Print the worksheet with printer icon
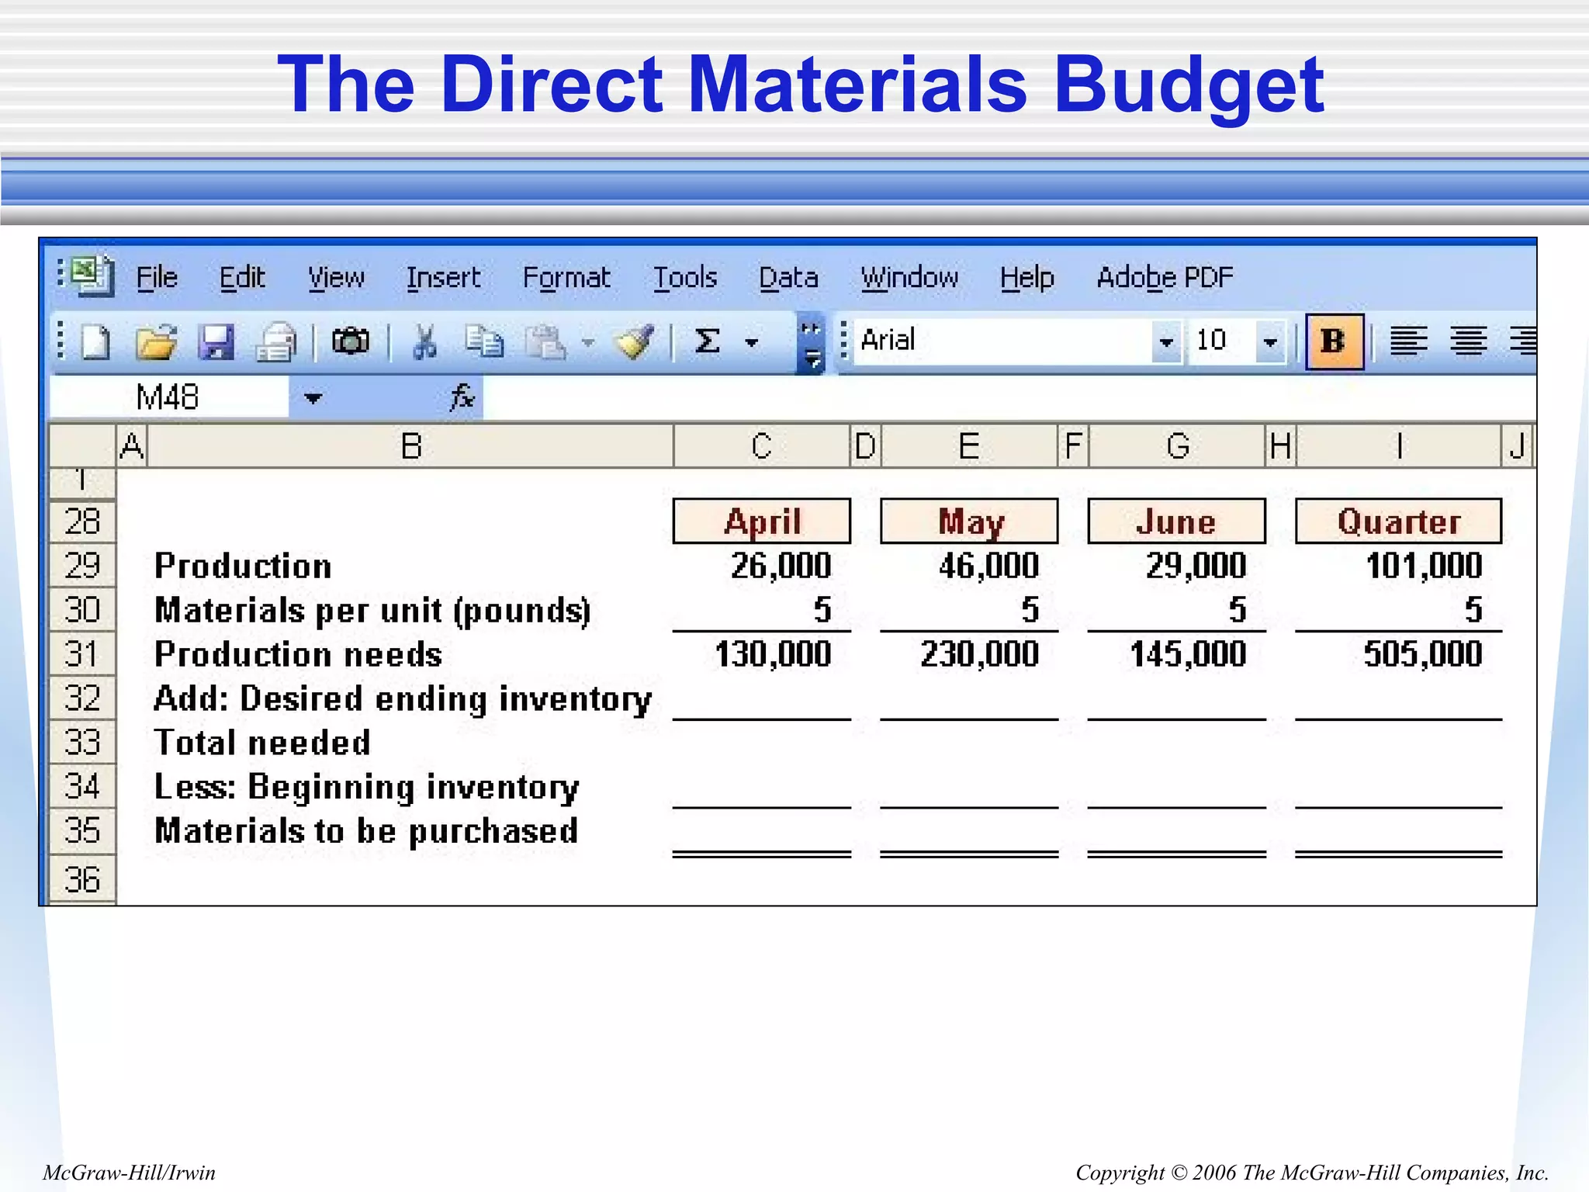 point(276,341)
